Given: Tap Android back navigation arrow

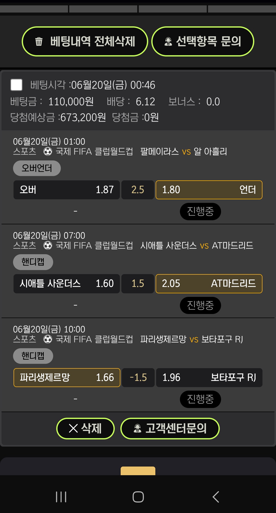Looking at the screenshot, I should point(216,497).
